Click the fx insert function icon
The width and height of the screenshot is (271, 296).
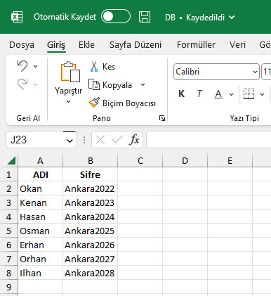(x=134, y=140)
